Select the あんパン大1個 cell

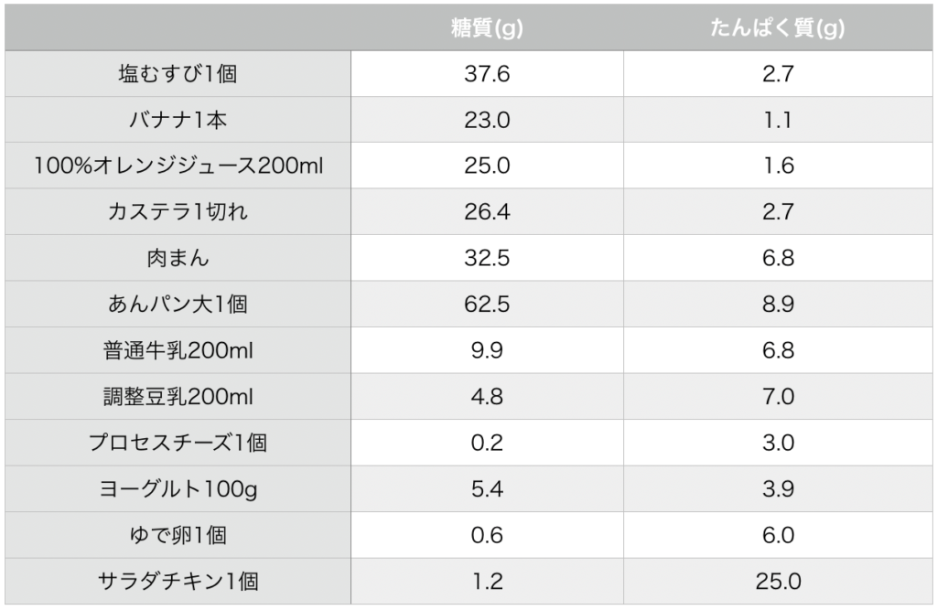tap(178, 305)
